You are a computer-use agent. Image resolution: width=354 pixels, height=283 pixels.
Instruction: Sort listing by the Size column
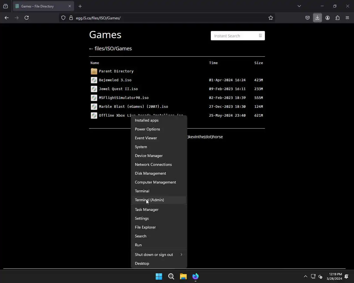point(259,63)
